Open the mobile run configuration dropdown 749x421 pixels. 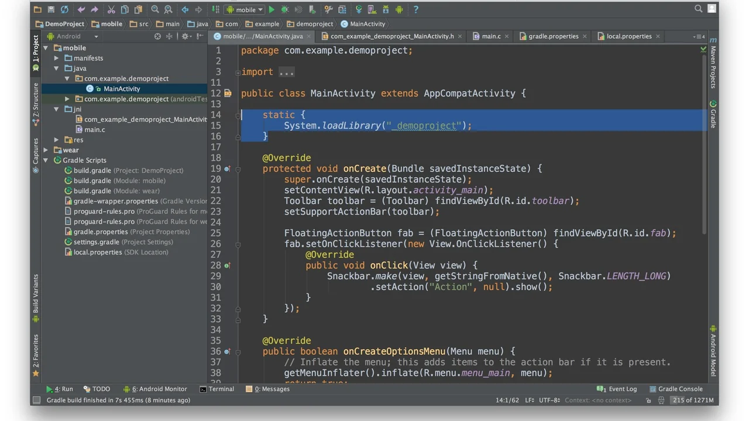(245, 9)
